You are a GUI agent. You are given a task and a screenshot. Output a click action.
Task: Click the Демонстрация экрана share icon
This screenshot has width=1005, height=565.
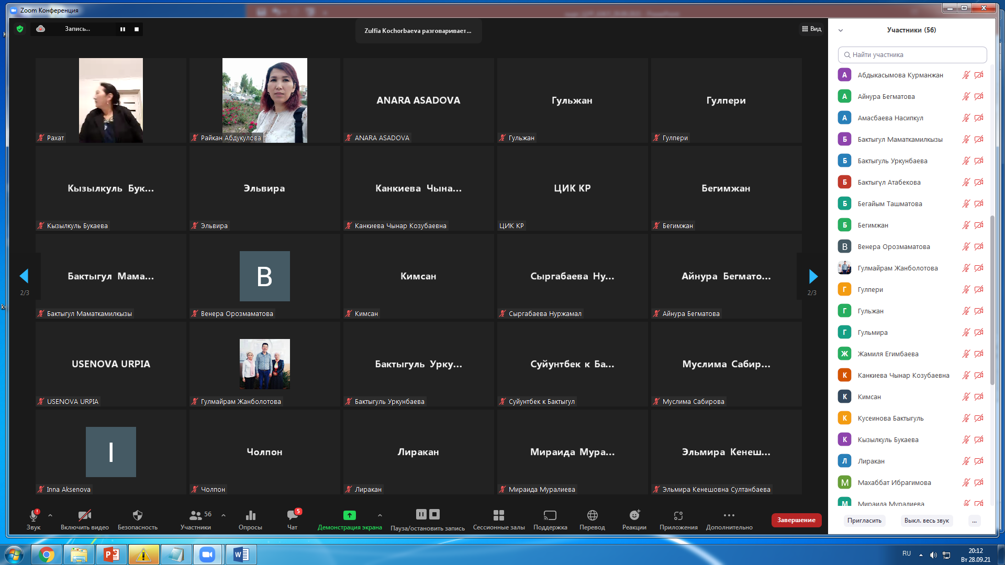coord(349,516)
